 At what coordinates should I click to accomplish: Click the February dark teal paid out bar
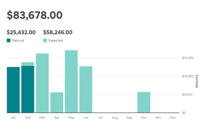28,89
